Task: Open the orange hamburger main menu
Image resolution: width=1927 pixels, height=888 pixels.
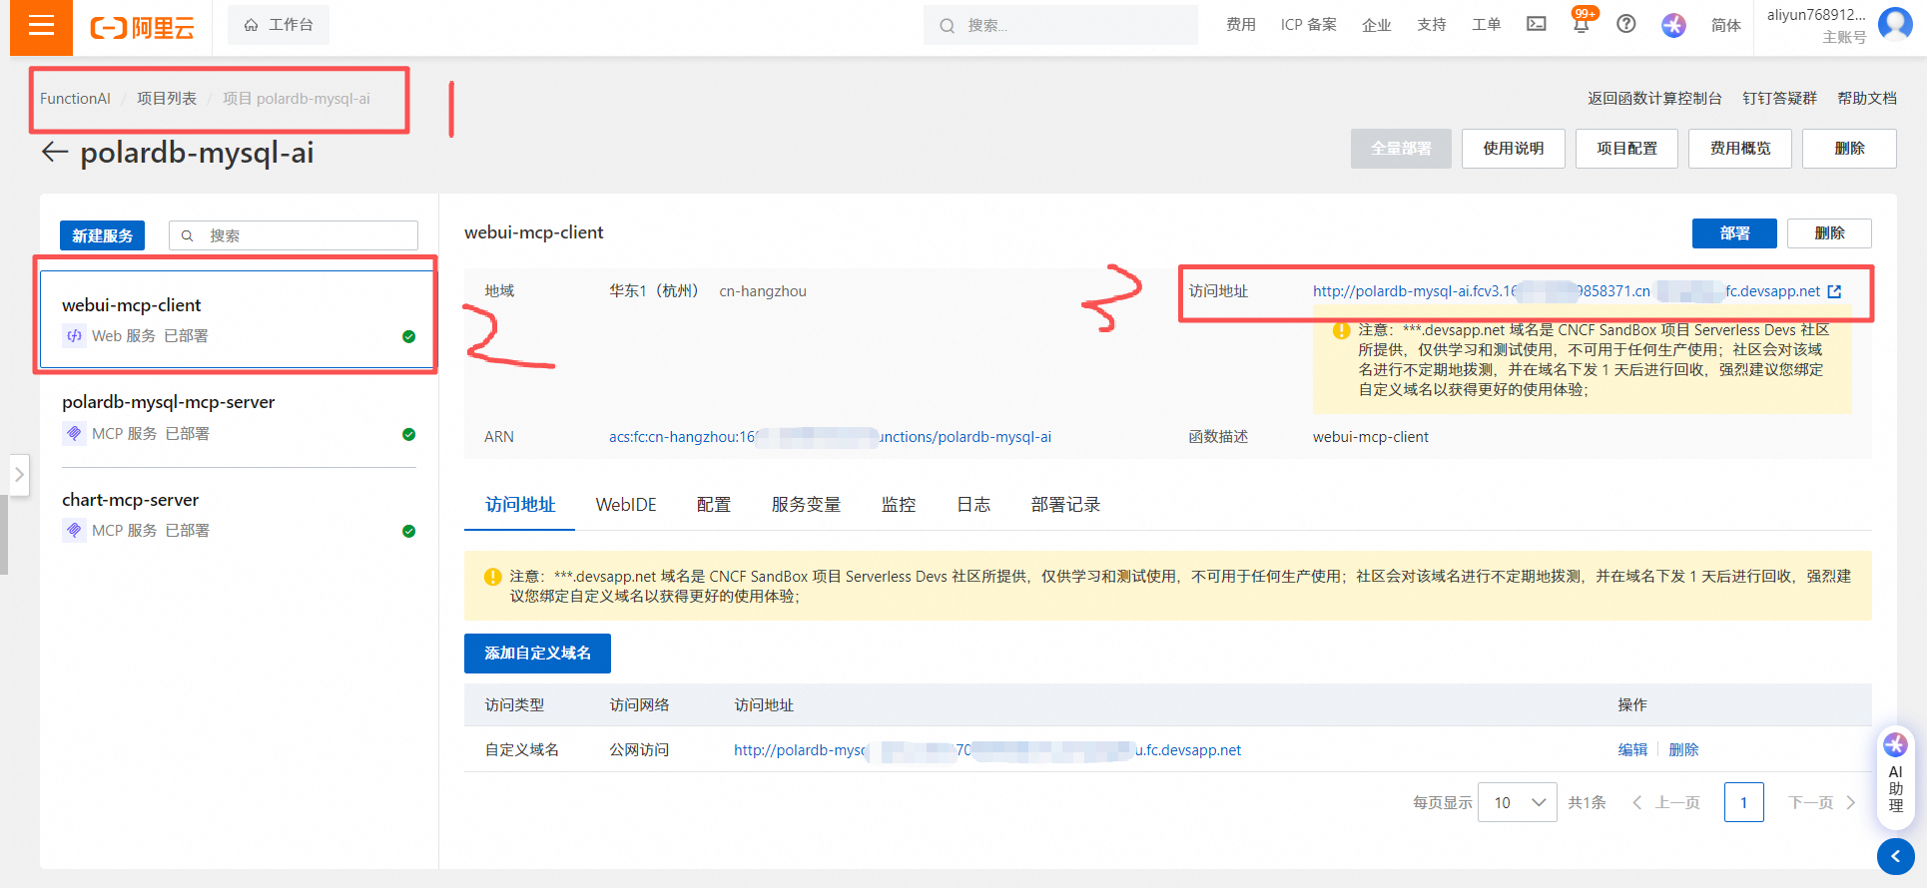Action: coord(41,26)
